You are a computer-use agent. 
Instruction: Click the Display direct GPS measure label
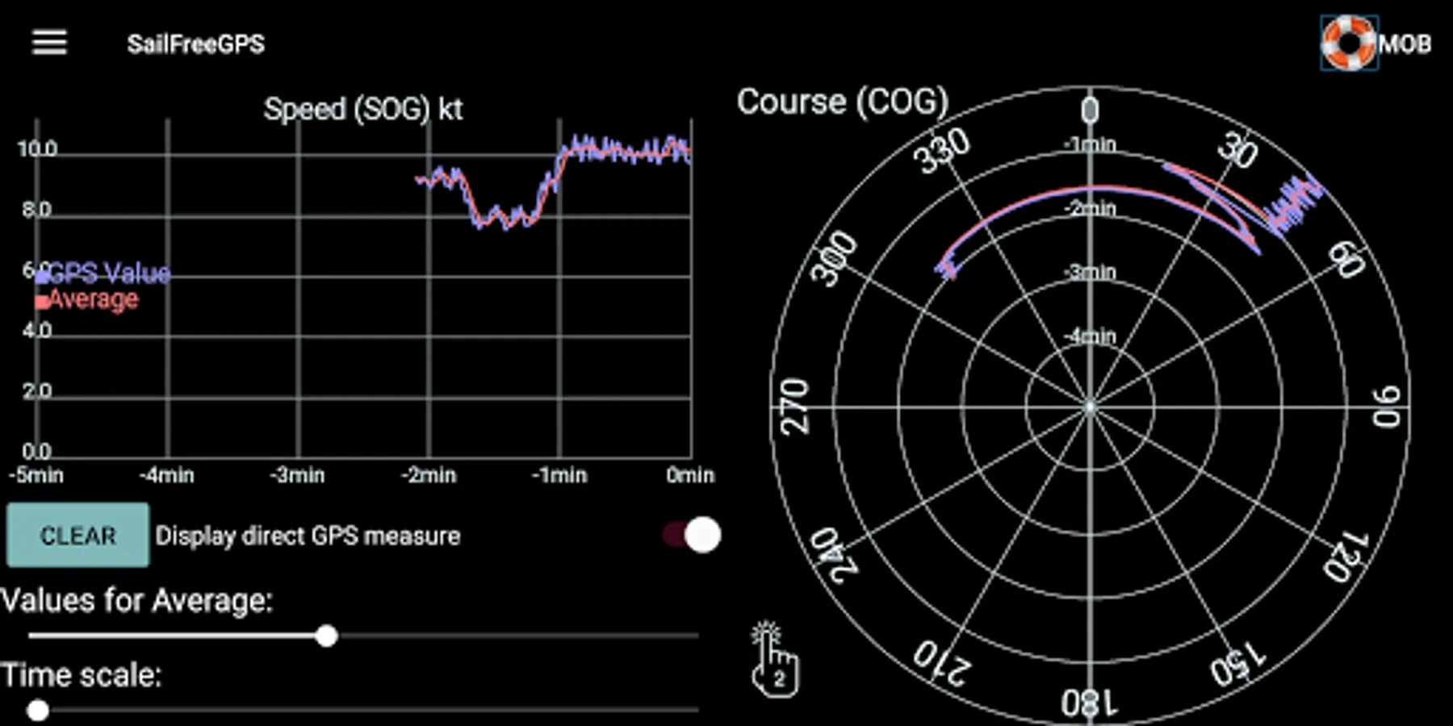(308, 536)
